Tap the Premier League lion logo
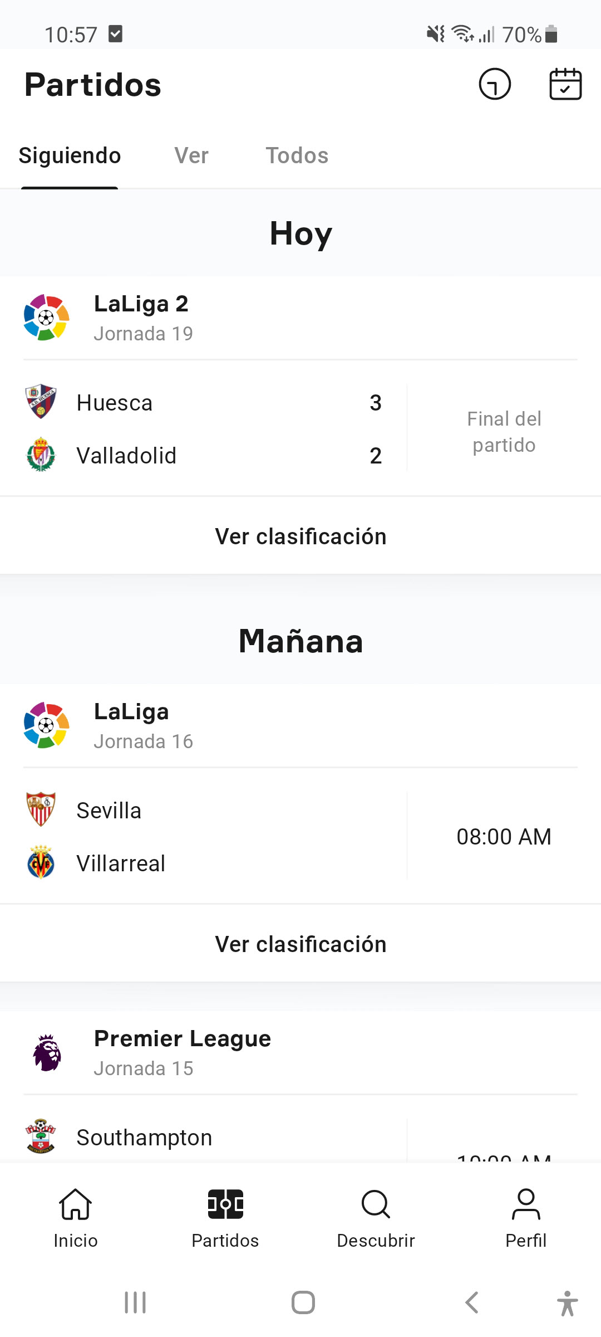601x1337 pixels. [x=47, y=1053]
